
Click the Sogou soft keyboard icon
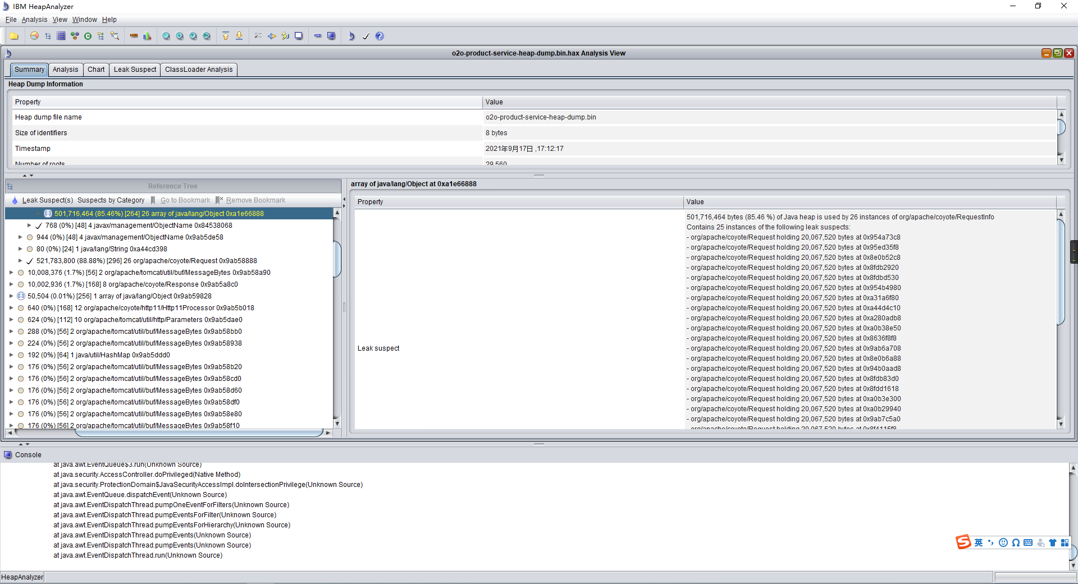[x=1028, y=542]
